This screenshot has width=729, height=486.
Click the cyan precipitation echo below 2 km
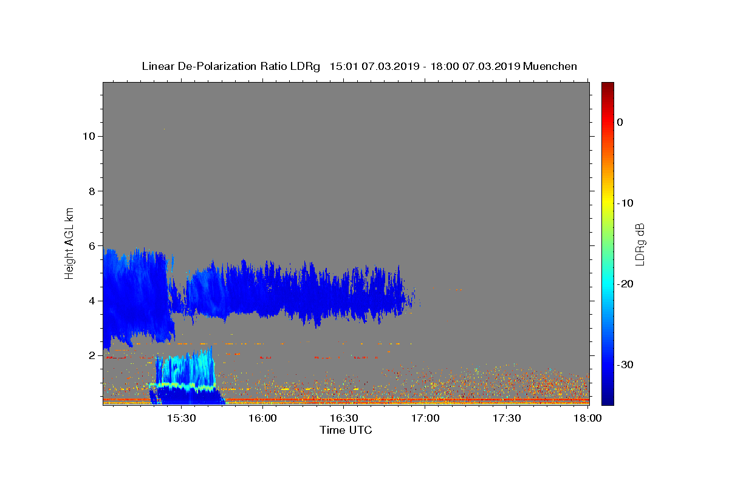click(x=185, y=369)
